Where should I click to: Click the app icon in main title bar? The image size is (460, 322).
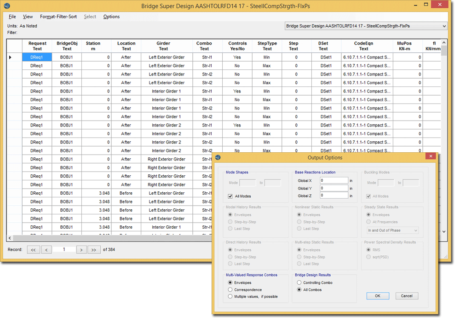(7, 6)
